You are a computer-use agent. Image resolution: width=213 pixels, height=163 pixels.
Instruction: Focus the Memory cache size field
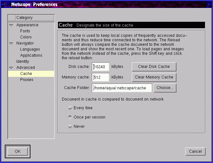click(101, 77)
